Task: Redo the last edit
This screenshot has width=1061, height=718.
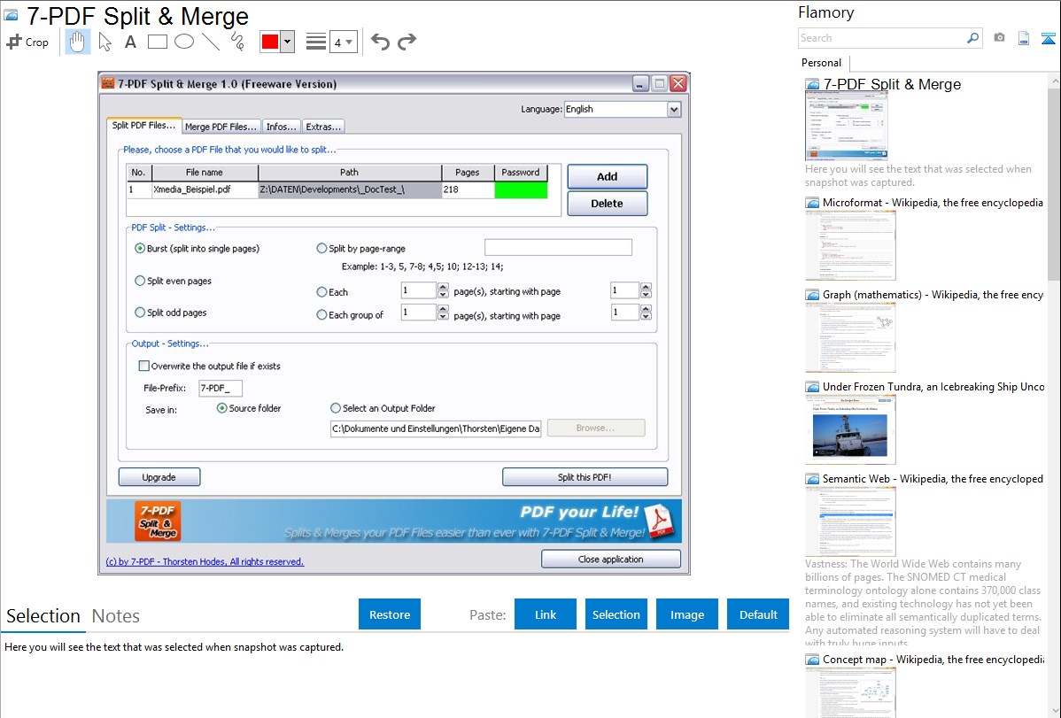Action: [407, 42]
